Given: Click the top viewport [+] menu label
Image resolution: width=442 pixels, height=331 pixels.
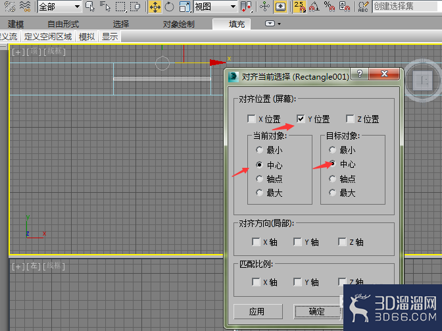Looking at the screenshot, I should [18, 52].
